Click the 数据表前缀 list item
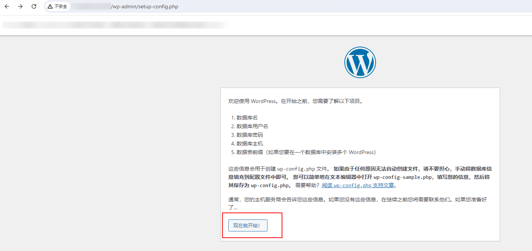Image resolution: width=532 pixels, height=251 pixels. [306, 152]
